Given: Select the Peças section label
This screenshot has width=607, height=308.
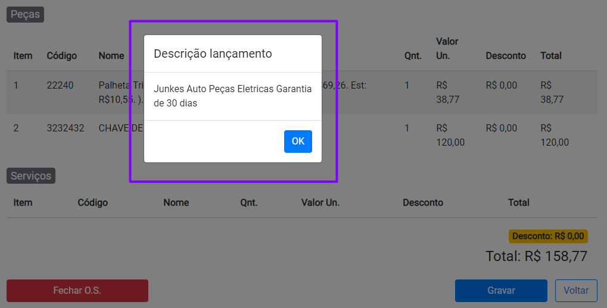Looking at the screenshot, I should (x=25, y=14).
